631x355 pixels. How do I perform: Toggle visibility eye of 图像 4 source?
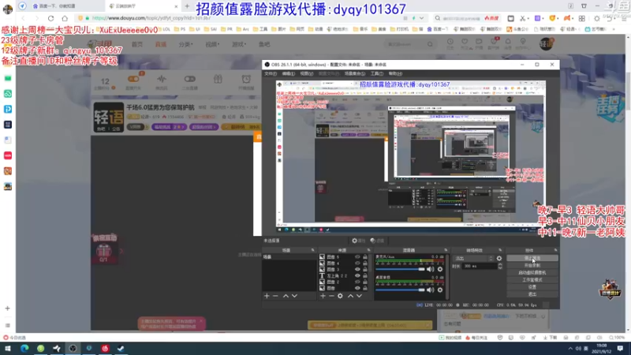tap(357, 263)
